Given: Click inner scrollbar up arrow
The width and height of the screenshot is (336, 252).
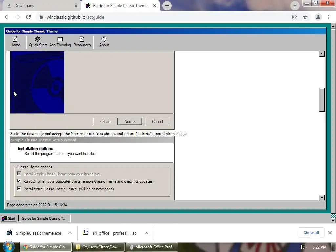Looking at the screenshot, I should tap(322, 54).
